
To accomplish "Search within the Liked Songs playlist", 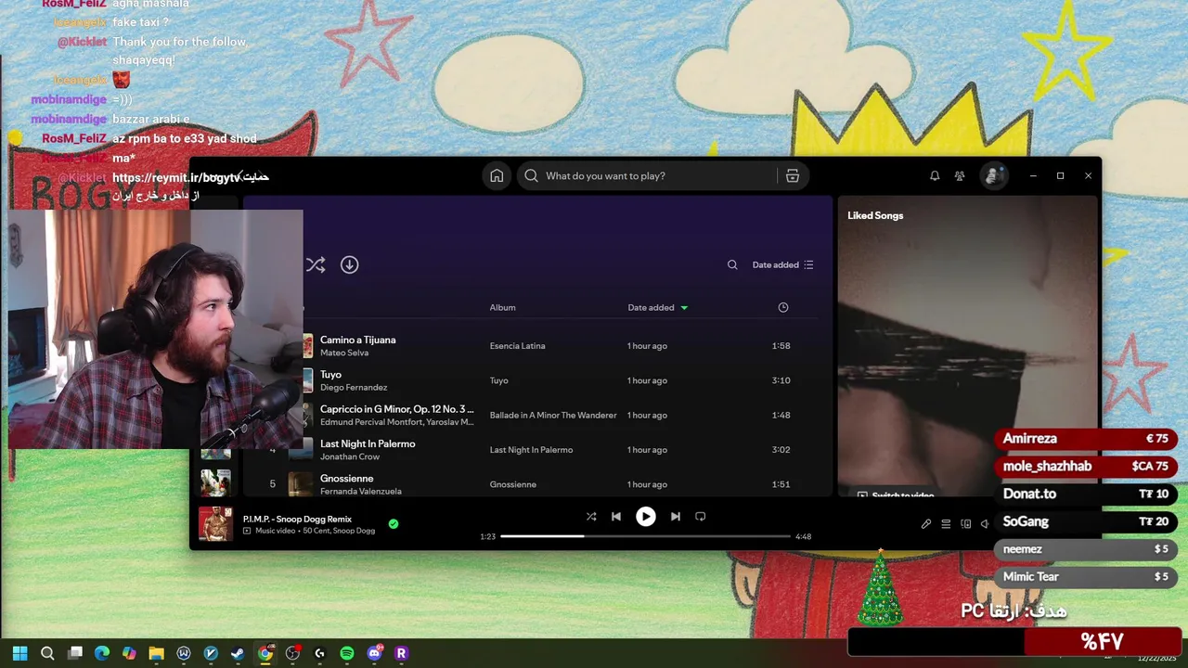I will pyautogui.click(x=732, y=264).
